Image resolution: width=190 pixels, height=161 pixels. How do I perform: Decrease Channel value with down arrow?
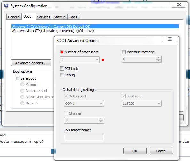point(101,122)
